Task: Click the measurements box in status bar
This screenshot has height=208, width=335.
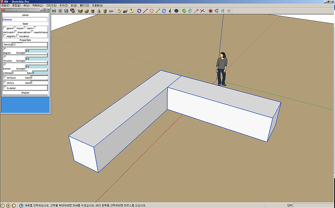Action: [x=313, y=205]
